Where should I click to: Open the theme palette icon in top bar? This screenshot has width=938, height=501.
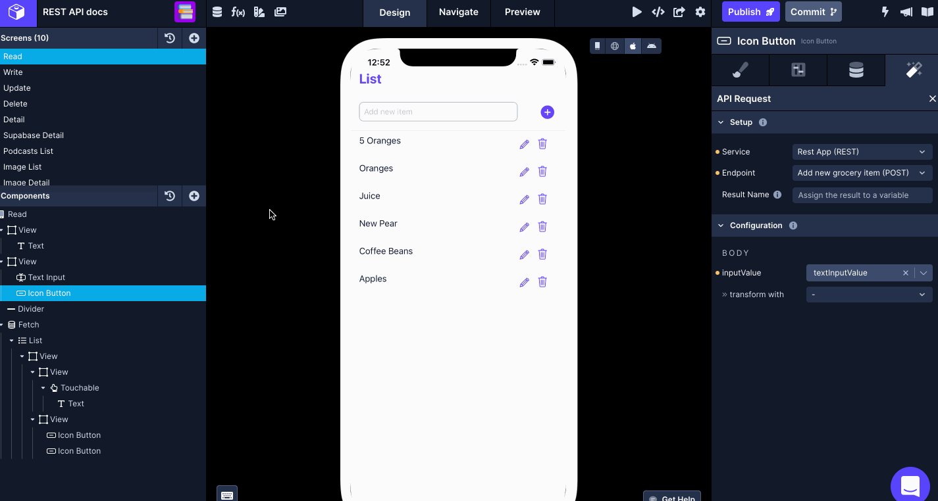click(x=259, y=12)
